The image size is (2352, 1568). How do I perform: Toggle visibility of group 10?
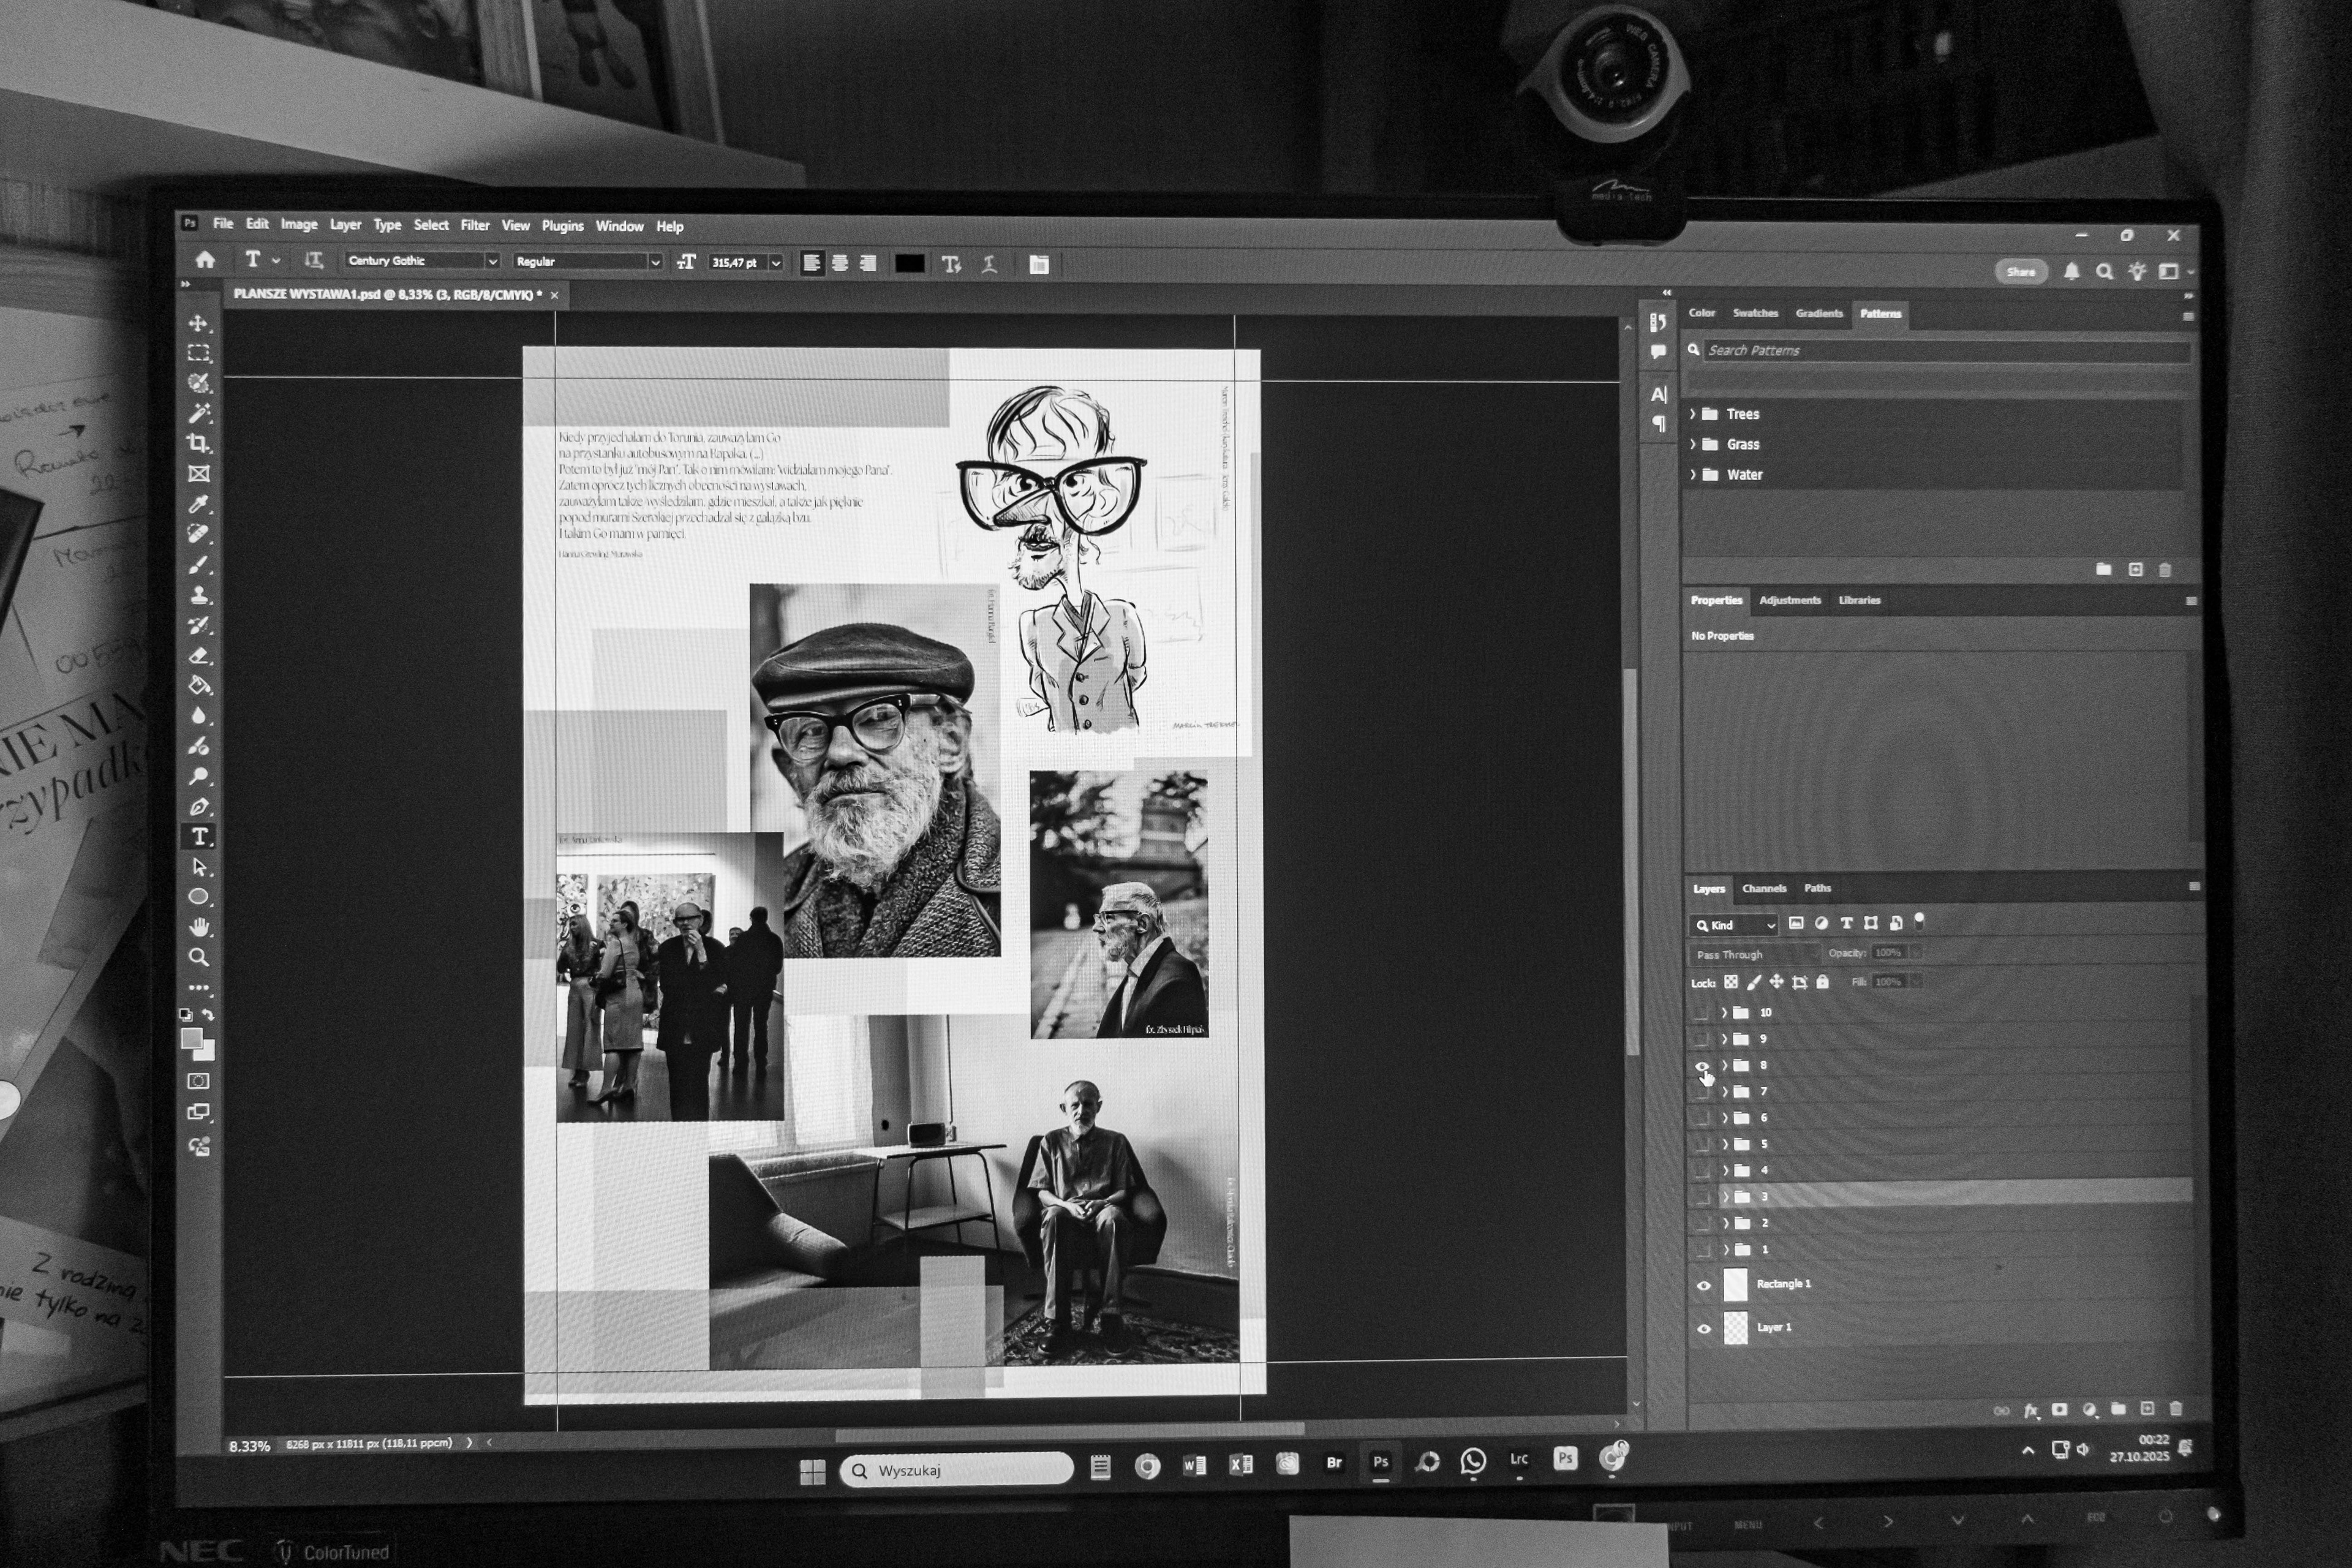[1701, 1012]
